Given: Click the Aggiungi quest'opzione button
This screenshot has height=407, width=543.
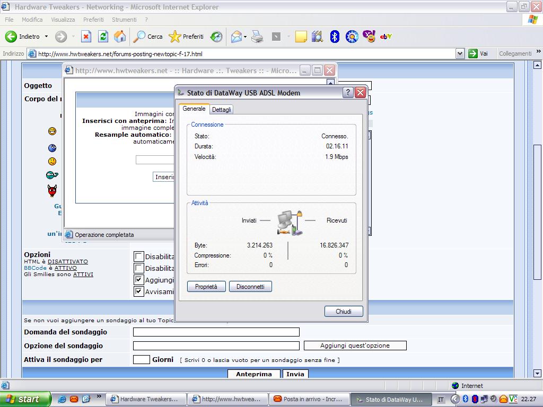Looking at the screenshot, I should point(355,346).
